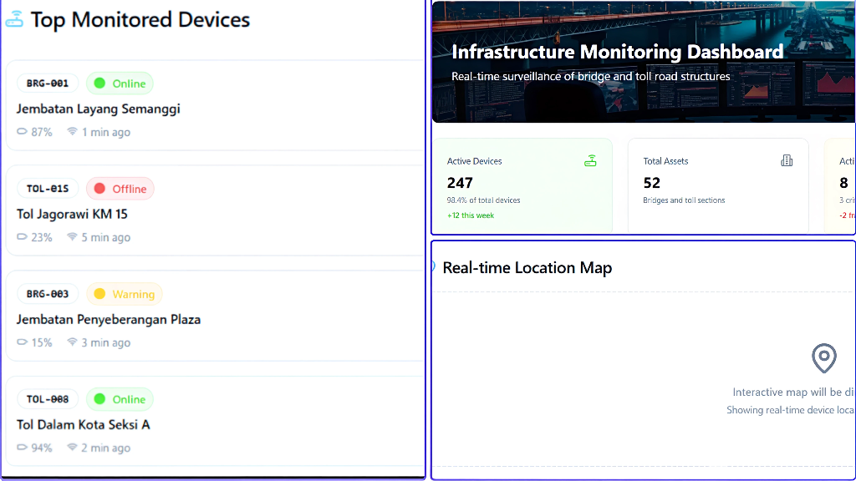Click wifi icon next to 2 min ago
The image size is (856, 481).
pos(72,448)
